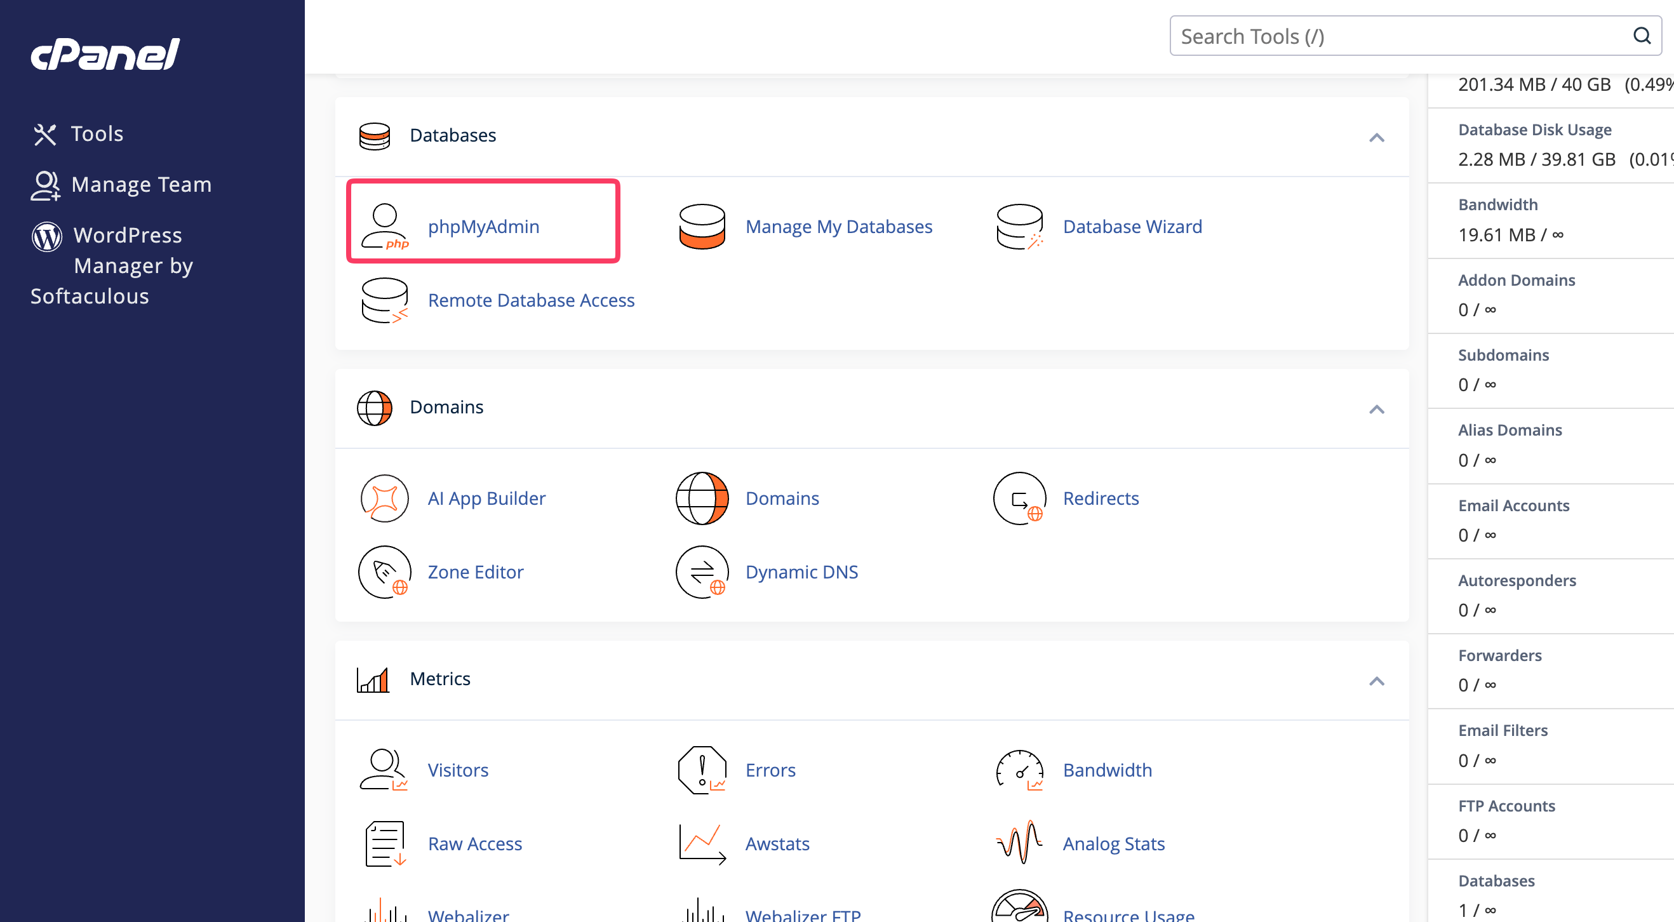Click the Metrics section title
The image size is (1674, 922).
pyautogui.click(x=440, y=679)
